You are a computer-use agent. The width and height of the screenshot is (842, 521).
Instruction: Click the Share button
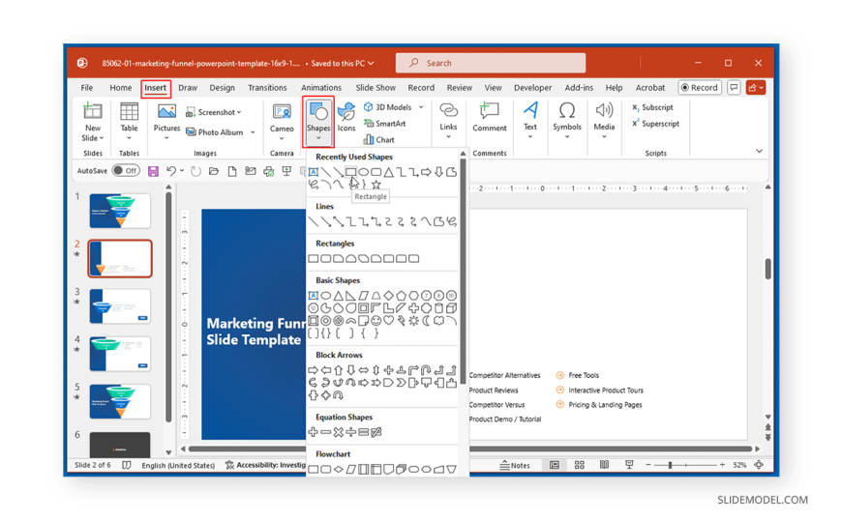(x=755, y=87)
